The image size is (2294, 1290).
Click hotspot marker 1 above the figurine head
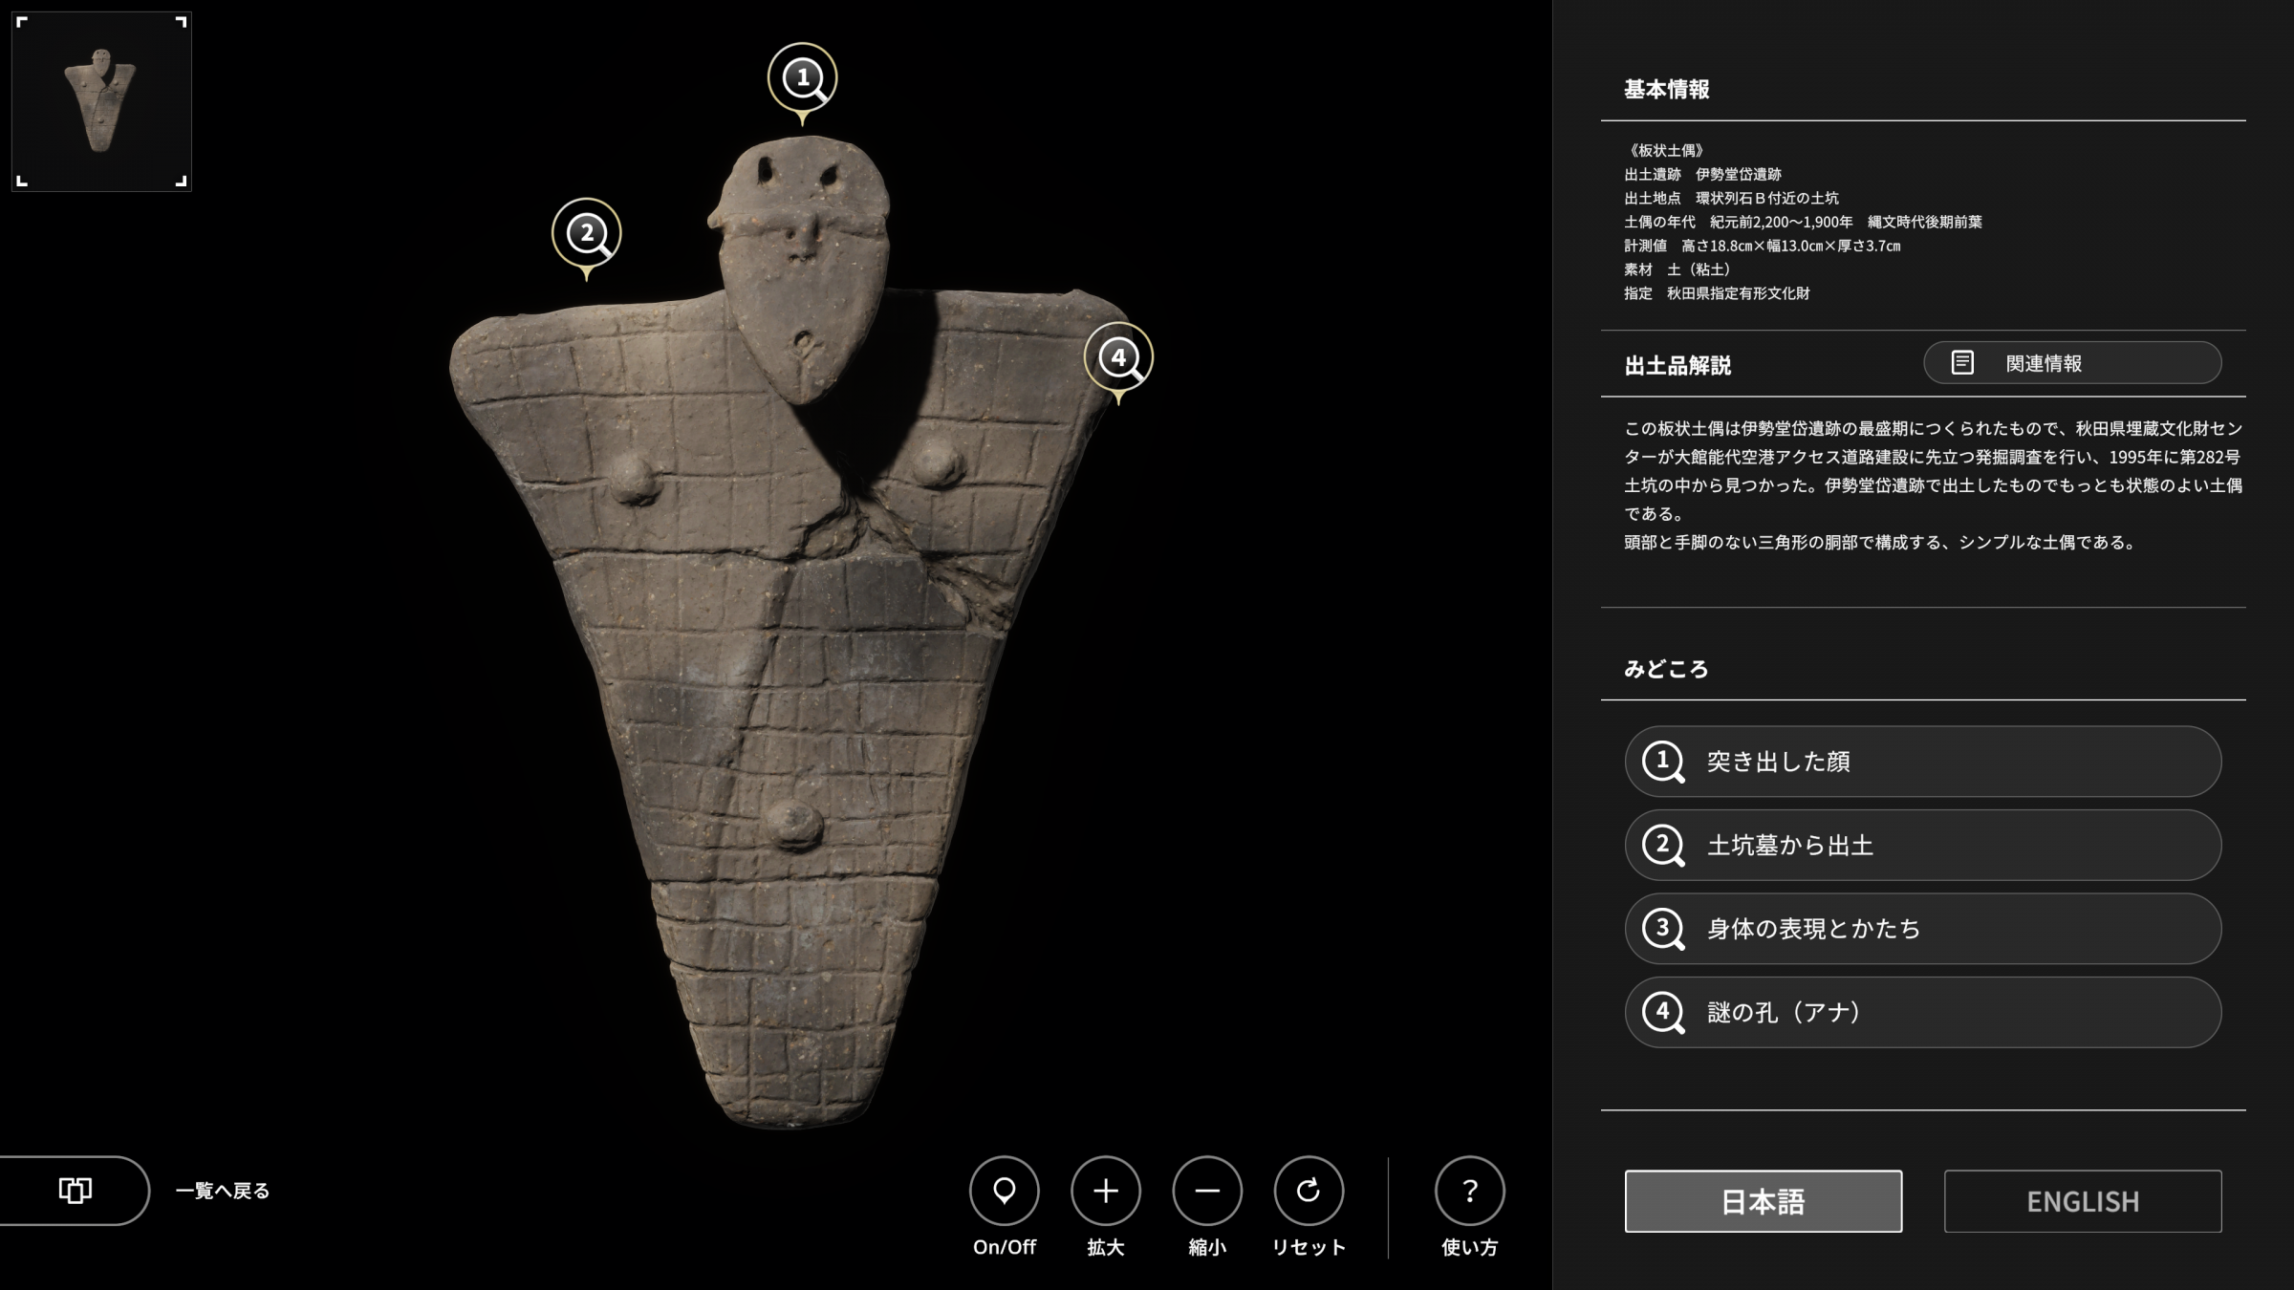(x=803, y=78)
